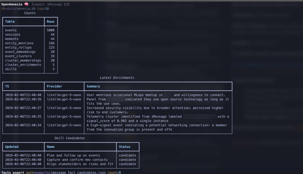The height and width of the screenshot is (174, 303).
Task: Select 'entity_rollups' row name
Action: (18, 48)
